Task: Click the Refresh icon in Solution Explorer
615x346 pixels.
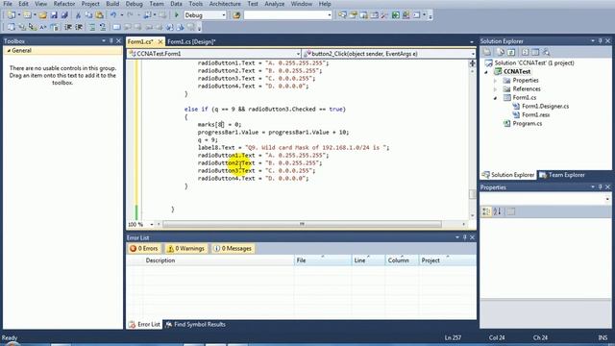Action: click(510, 52)
